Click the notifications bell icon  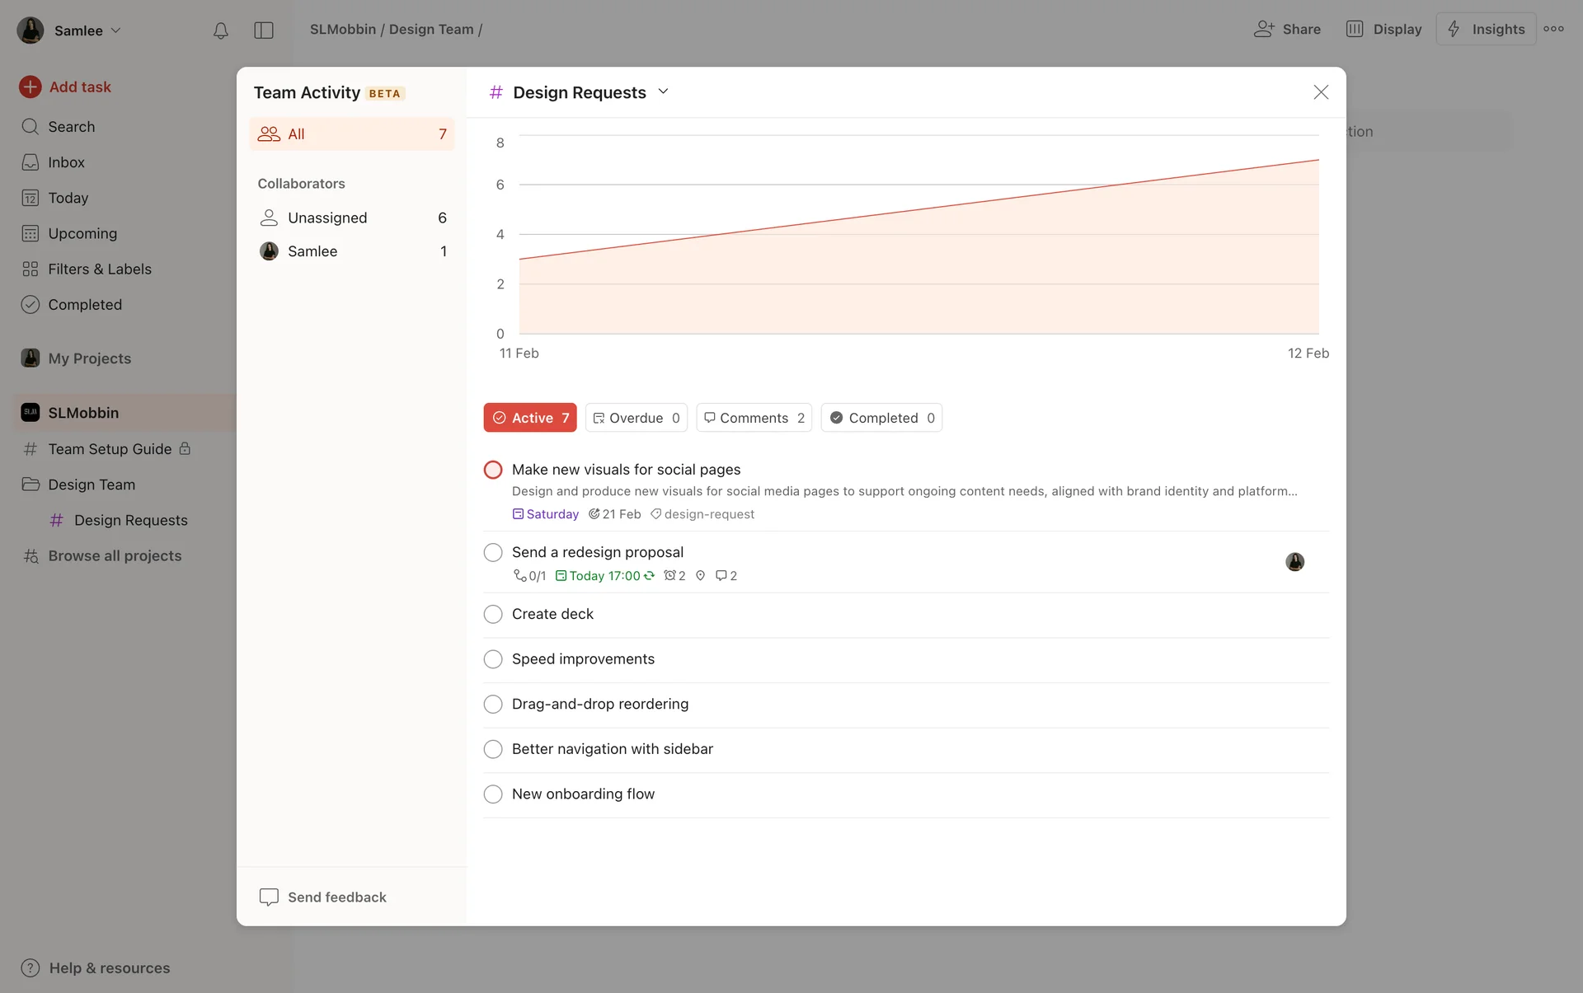(x=220, y=30)
